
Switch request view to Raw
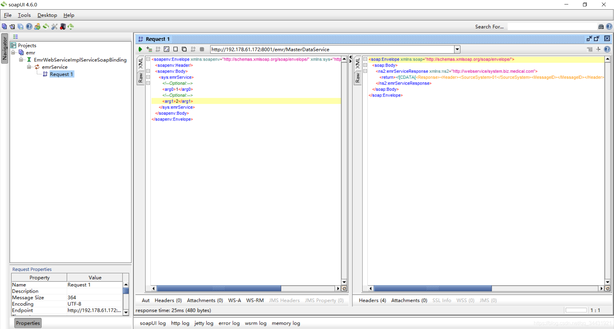(x=140, y=78)
